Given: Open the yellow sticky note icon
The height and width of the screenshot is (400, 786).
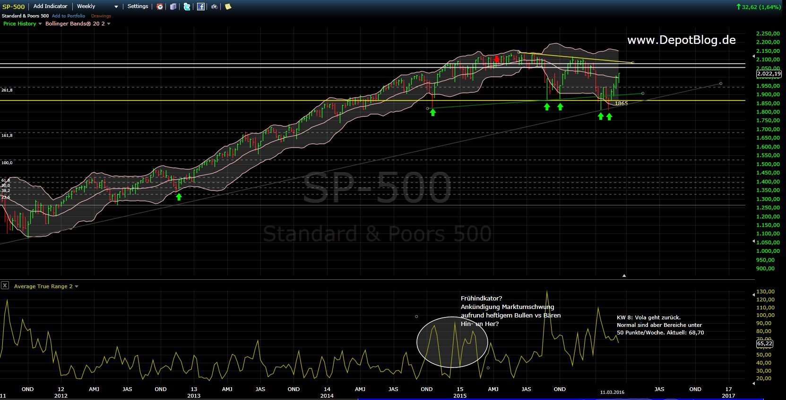Looking at the screenshot, I should 228,7.
